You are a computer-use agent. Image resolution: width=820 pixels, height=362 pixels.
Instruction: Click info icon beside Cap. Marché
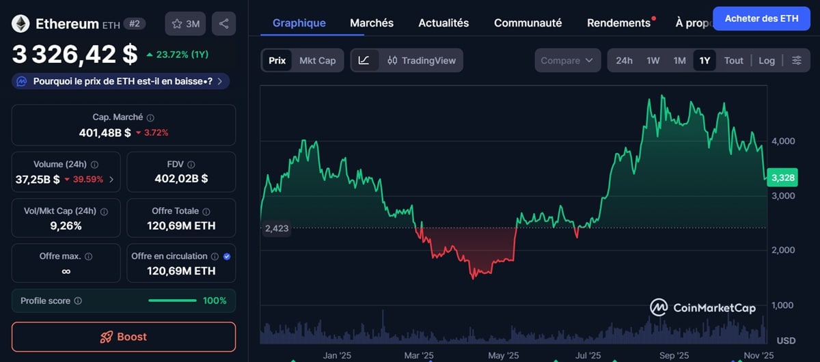tap(151, 117)
